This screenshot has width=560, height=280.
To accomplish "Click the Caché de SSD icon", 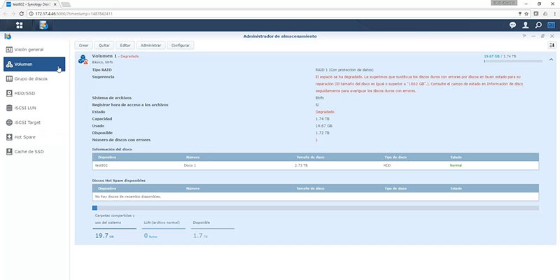I will (9, 152).
